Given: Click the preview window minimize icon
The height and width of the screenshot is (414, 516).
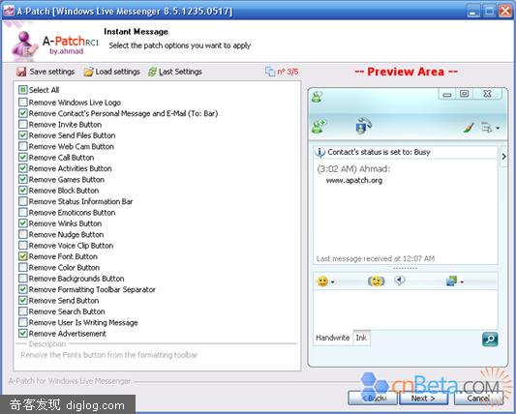Looking at the screenshot, I should pyautogui.click(x=447, y=95).
